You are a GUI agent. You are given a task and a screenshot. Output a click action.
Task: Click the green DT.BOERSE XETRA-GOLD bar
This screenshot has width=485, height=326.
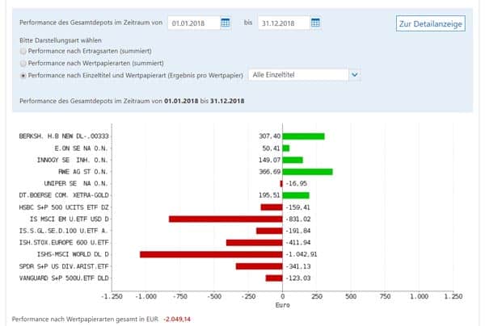296,195
